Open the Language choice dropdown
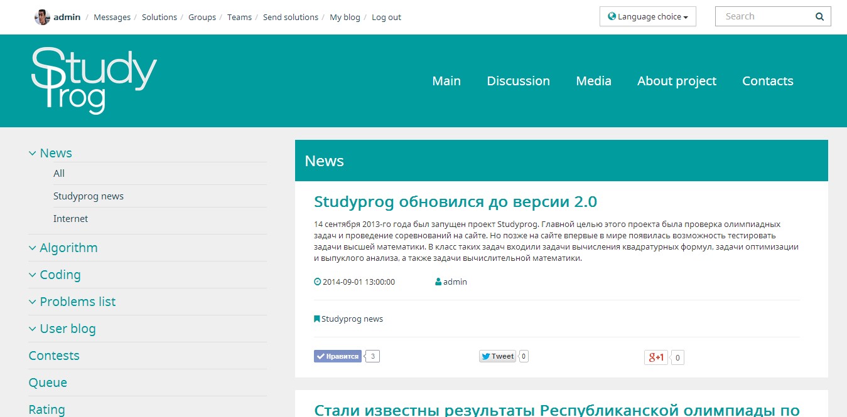The image size is (847, 417). point(648,17)
